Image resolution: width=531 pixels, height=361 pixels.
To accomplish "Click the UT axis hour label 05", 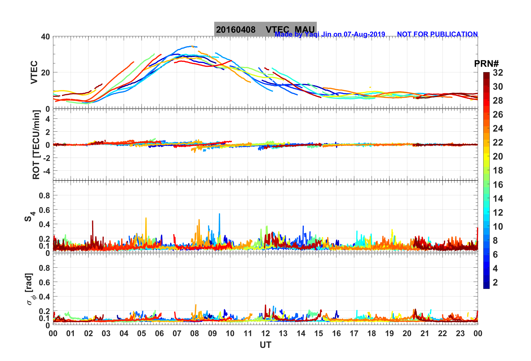I will [142, 334].
